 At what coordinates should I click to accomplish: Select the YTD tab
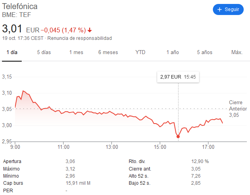[140, 52]
